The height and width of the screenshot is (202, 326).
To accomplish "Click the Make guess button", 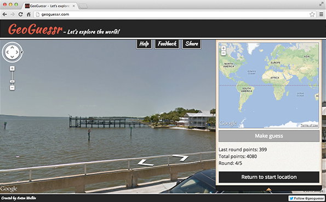I will [269, 136].
